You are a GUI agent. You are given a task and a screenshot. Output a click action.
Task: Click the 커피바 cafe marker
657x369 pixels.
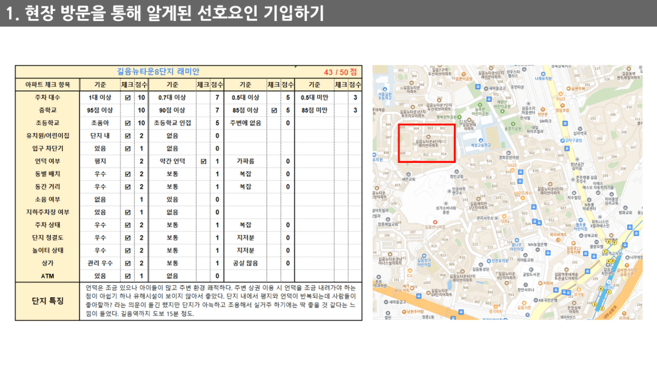tap(546, 283)
